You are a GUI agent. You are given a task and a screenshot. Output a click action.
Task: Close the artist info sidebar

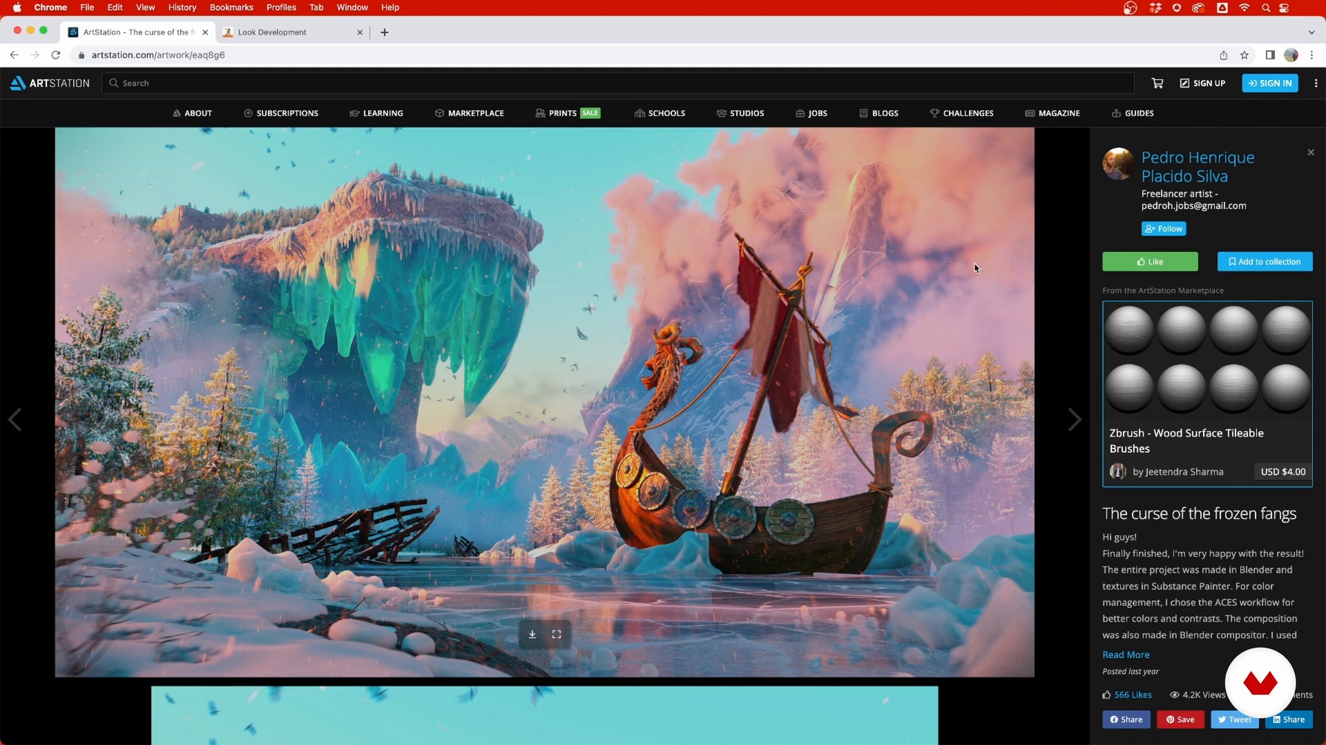pos(1311,152)
